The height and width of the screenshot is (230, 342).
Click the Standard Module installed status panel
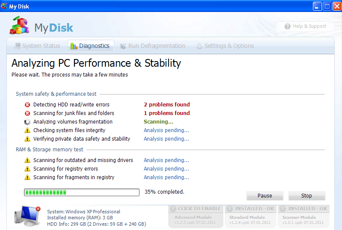point(250,216)
